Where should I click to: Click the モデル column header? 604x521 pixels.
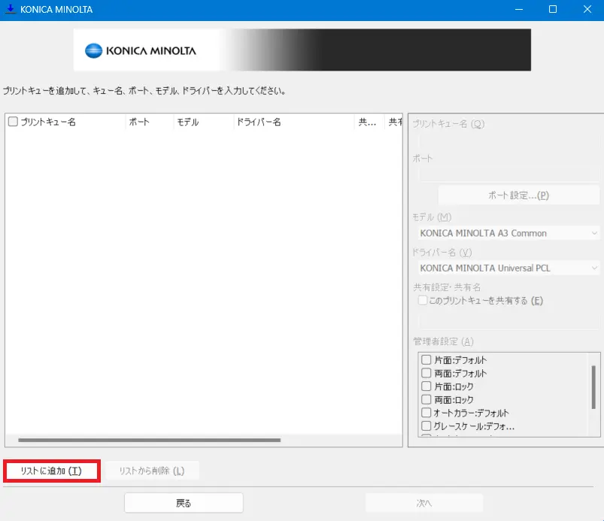click(202, 122)
